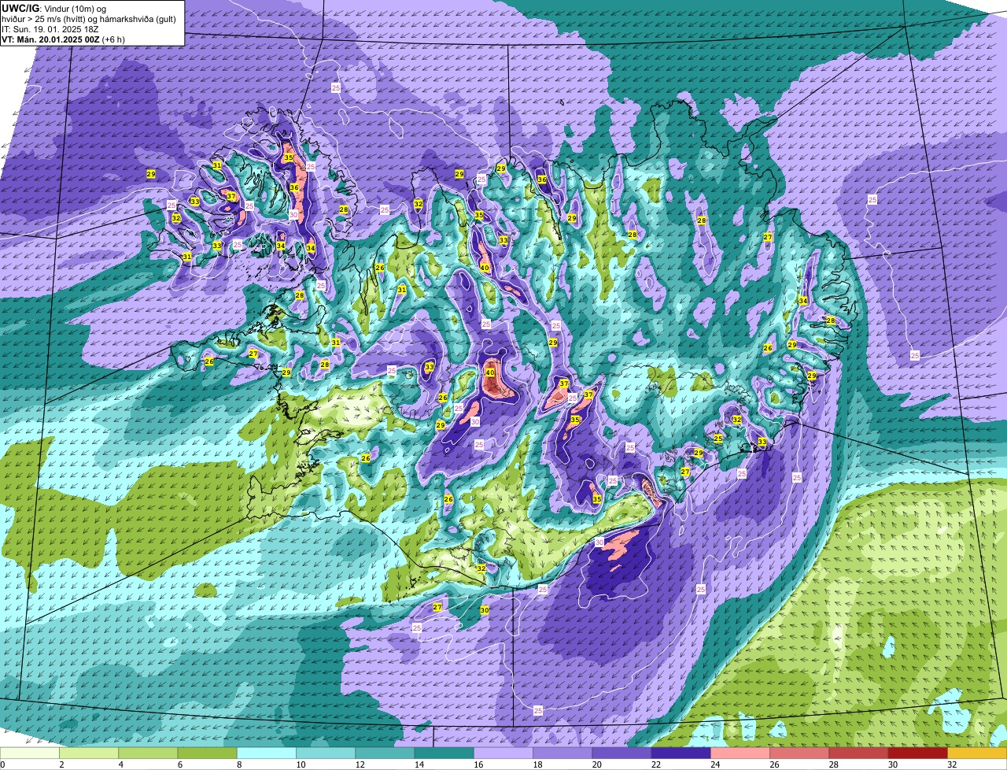Click the 20–22 m/s legend swatch
Image resolution: width=1007 pixels, height=770 pixels.
click(622, 753)
